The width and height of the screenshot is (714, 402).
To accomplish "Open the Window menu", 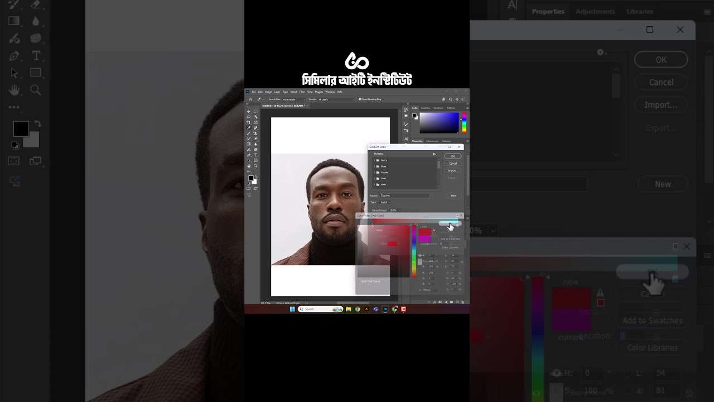I will [x=330, y=92].
